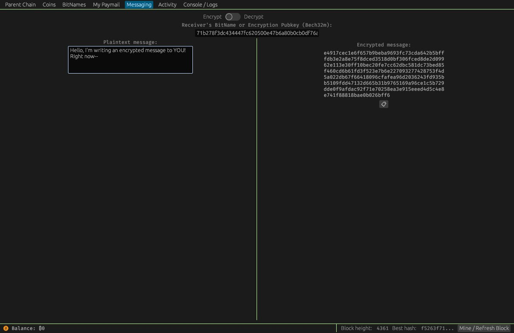This screenshot has height=333, width=514.
Task: Switch to the Coins tab
Action: (x=49, y=5)
